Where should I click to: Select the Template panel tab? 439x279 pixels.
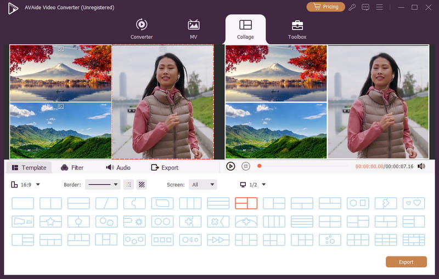pos(29,168)
